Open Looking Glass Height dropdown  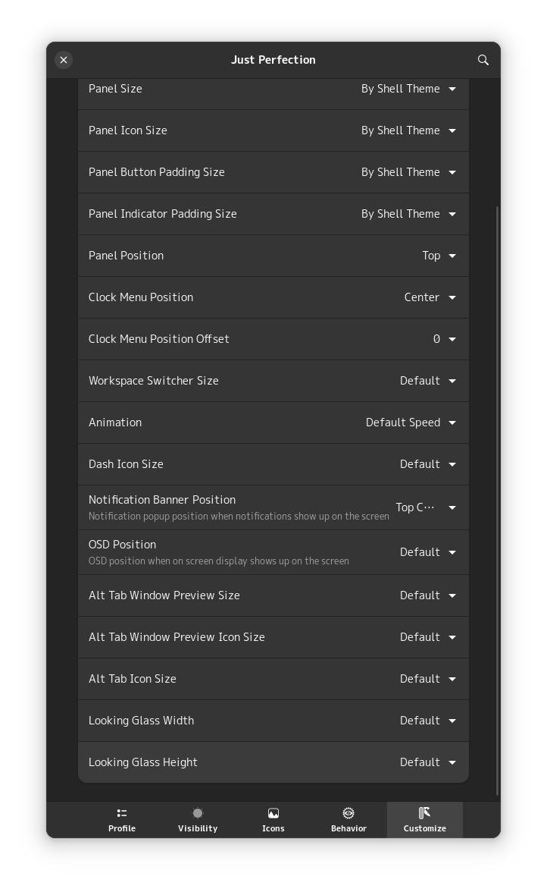coord(427,762)
